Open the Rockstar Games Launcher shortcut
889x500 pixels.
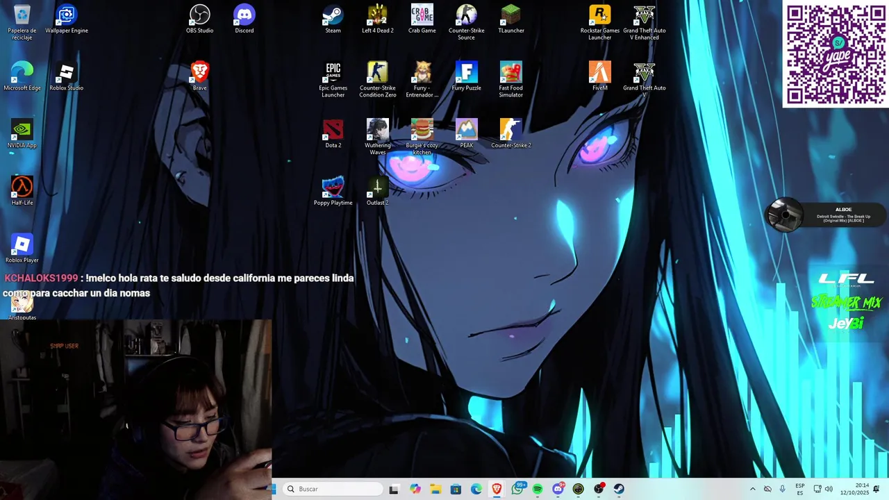[x=600, y=22]
